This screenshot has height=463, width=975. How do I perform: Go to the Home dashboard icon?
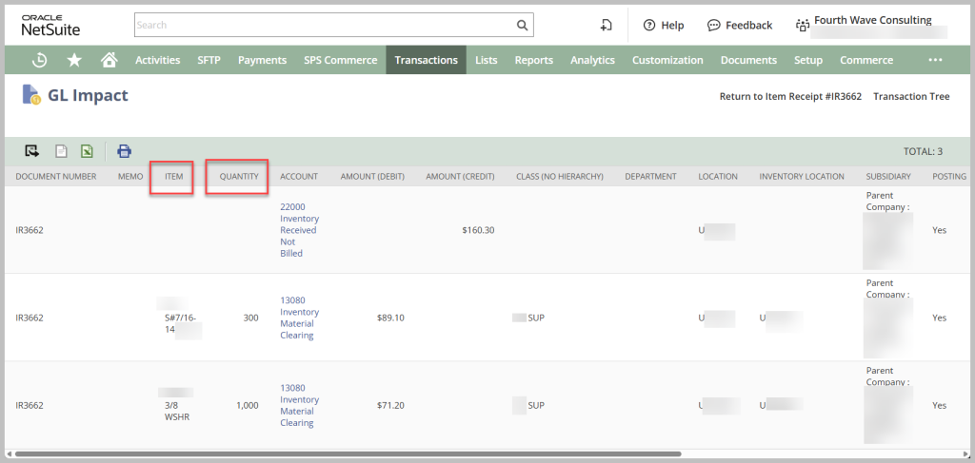(x=109, y=60)
